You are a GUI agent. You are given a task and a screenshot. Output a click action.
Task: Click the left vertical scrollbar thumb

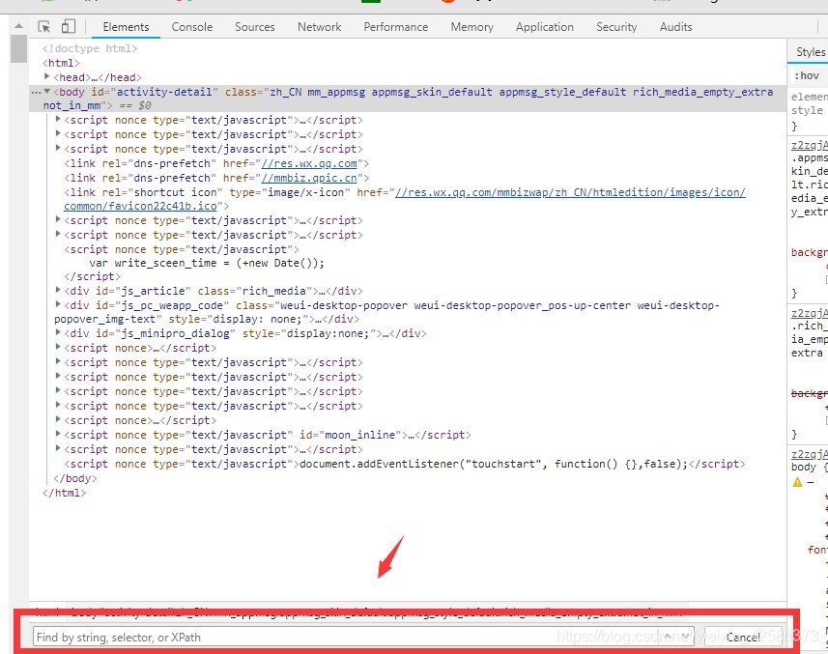(x=18, y=48)
